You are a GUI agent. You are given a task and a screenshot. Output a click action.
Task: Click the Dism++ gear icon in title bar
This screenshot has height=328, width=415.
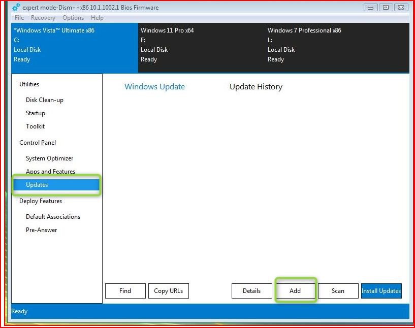[x=16, y=7]
